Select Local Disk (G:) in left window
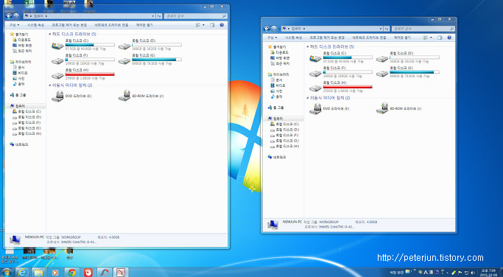This screenshot has width=503, height=277. 150,60
